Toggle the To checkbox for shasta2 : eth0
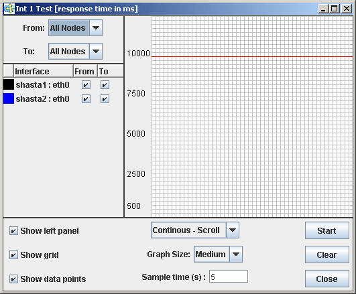Image resolution: width=356 pixels, height=294 pixels. click(105, 99)
